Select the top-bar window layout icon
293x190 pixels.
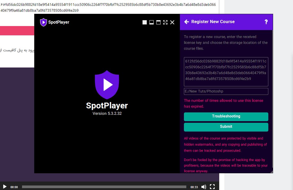[158, 22]
